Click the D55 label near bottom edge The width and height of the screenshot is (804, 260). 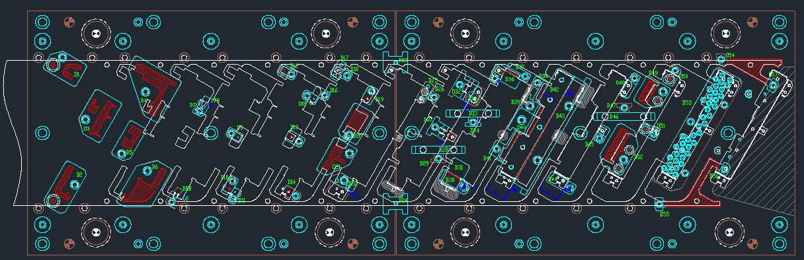[664, 214]
